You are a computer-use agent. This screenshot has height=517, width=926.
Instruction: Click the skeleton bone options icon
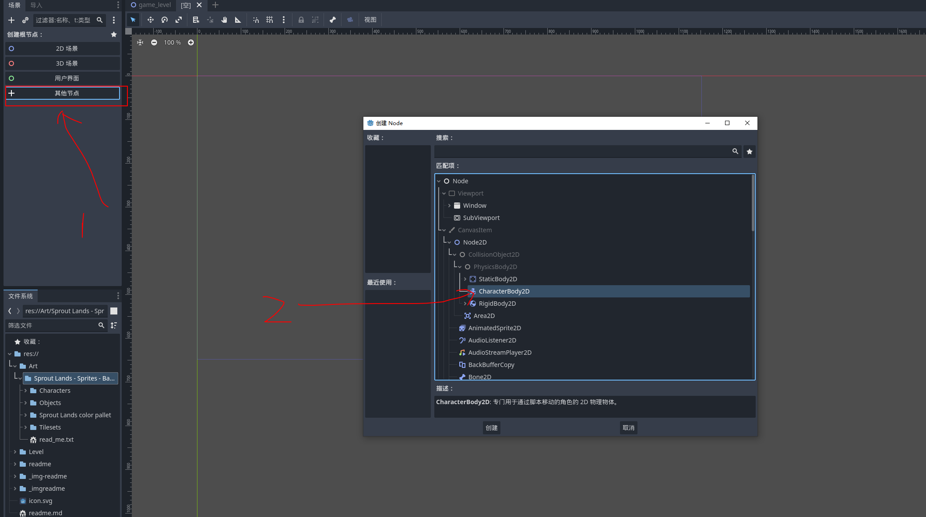coord(333,20)
